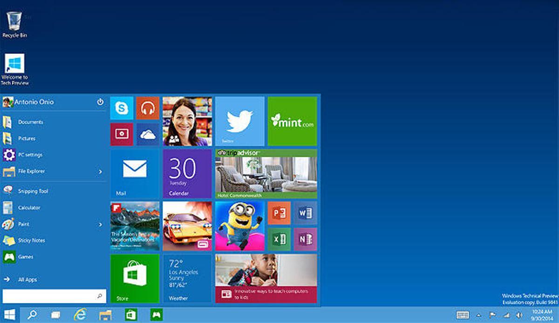Image resolution: width=559 pixels, height=323 pixels.
Task: Launch the Excel tile
Action: [x=279, y=239]
